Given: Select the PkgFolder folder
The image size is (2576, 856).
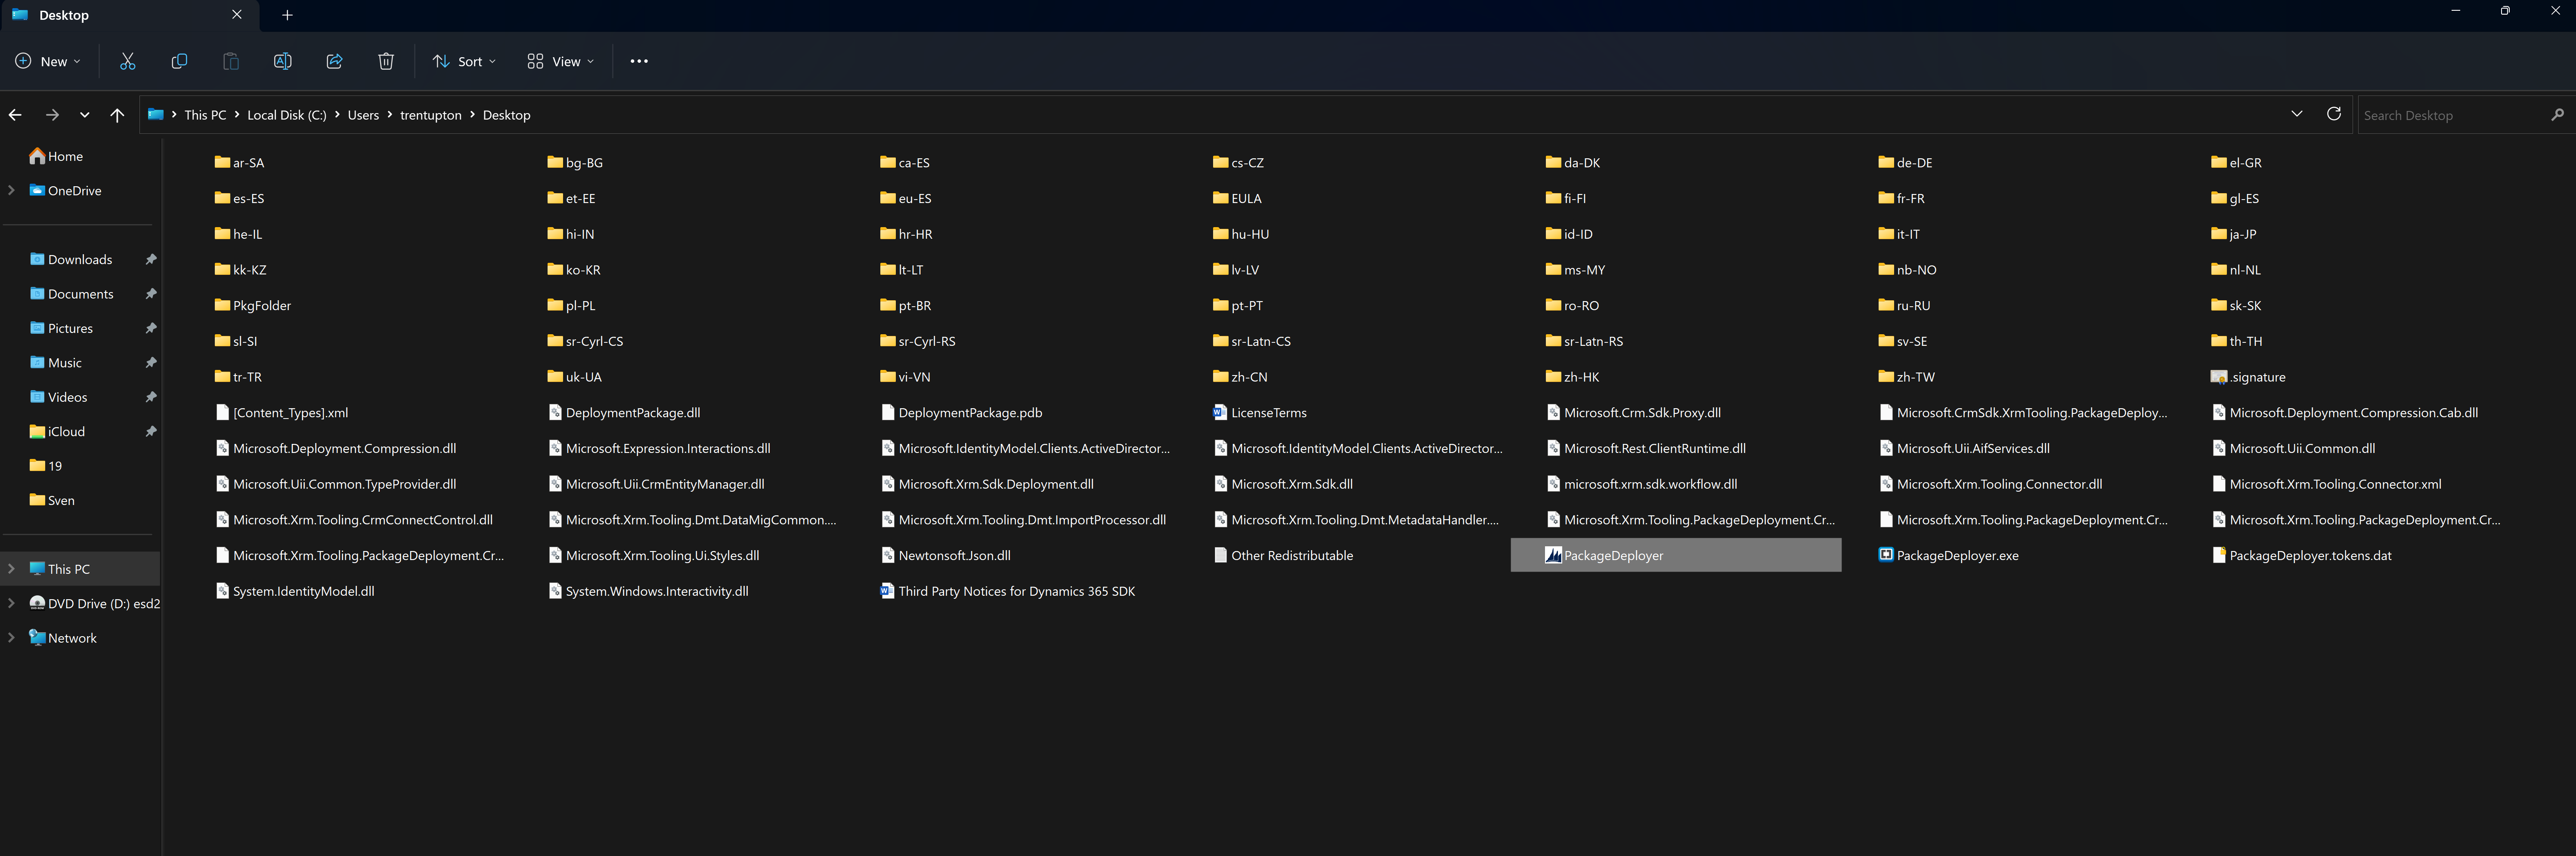Looking at the screenshot, I should [253, 306].
